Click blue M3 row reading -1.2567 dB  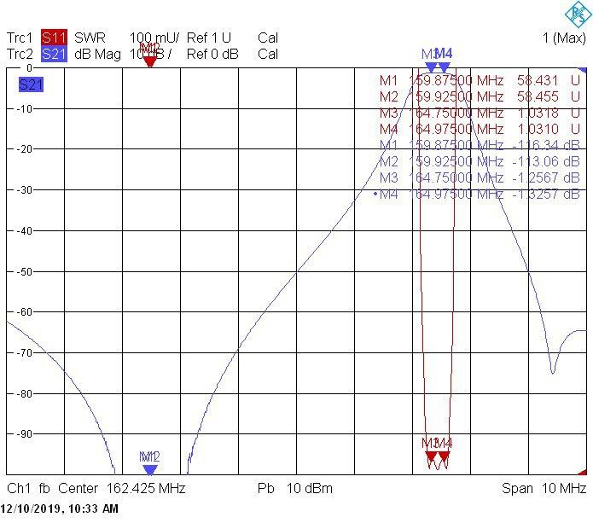[x=480, y=177]
